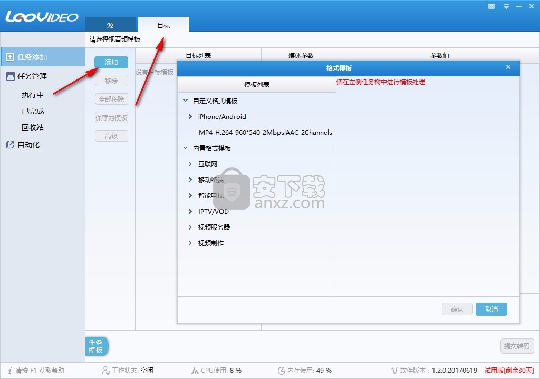The width and height of the screenshot is (540, 379).
Task: Expand the 互联网 category arrow
Action: tap(190, 164)
